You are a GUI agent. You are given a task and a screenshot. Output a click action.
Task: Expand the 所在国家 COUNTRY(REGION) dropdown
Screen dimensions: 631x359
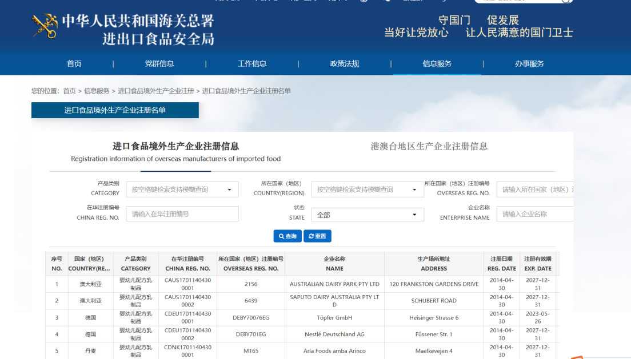point(367,189)
